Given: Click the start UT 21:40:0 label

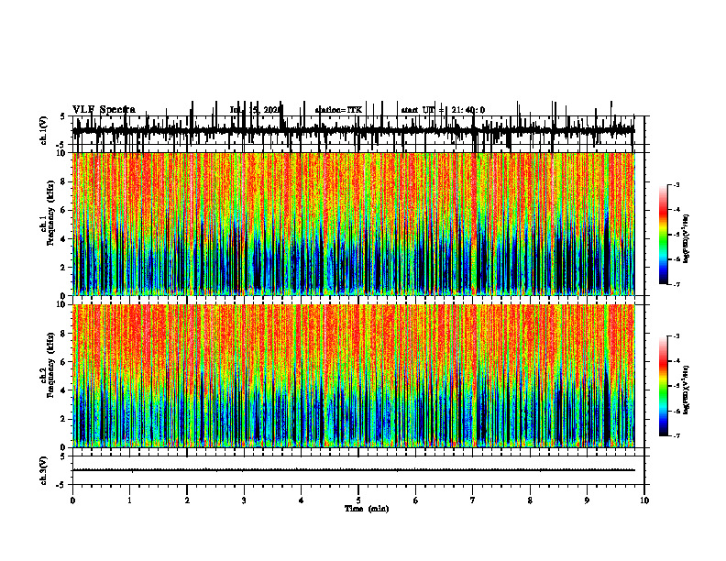Looking at the screenshot, I should 443,110.
